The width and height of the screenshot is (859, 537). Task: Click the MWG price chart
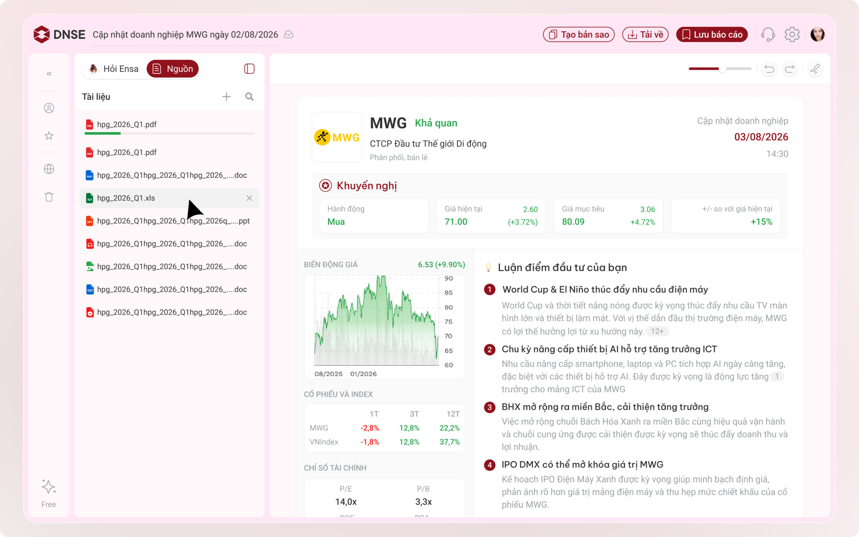[x=385, y=326]
